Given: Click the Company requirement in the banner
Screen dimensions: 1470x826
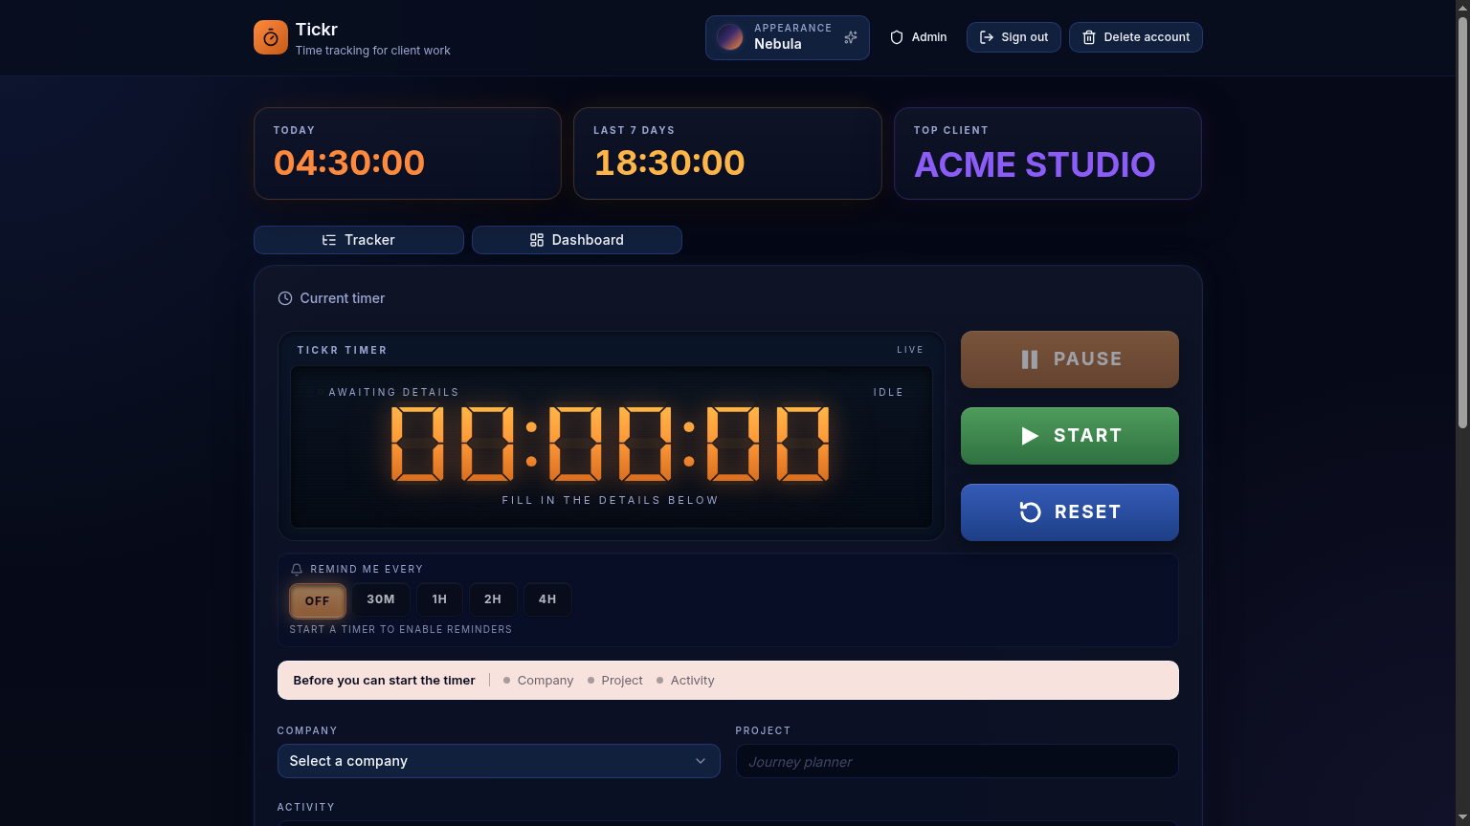Looking at the screenshot, I should pos(539,681).
